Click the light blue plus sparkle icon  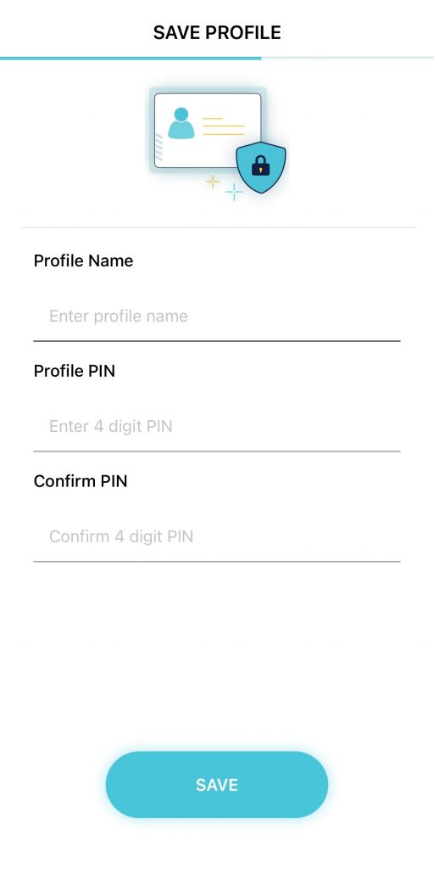pyautogui.click(x=234, y=192)
